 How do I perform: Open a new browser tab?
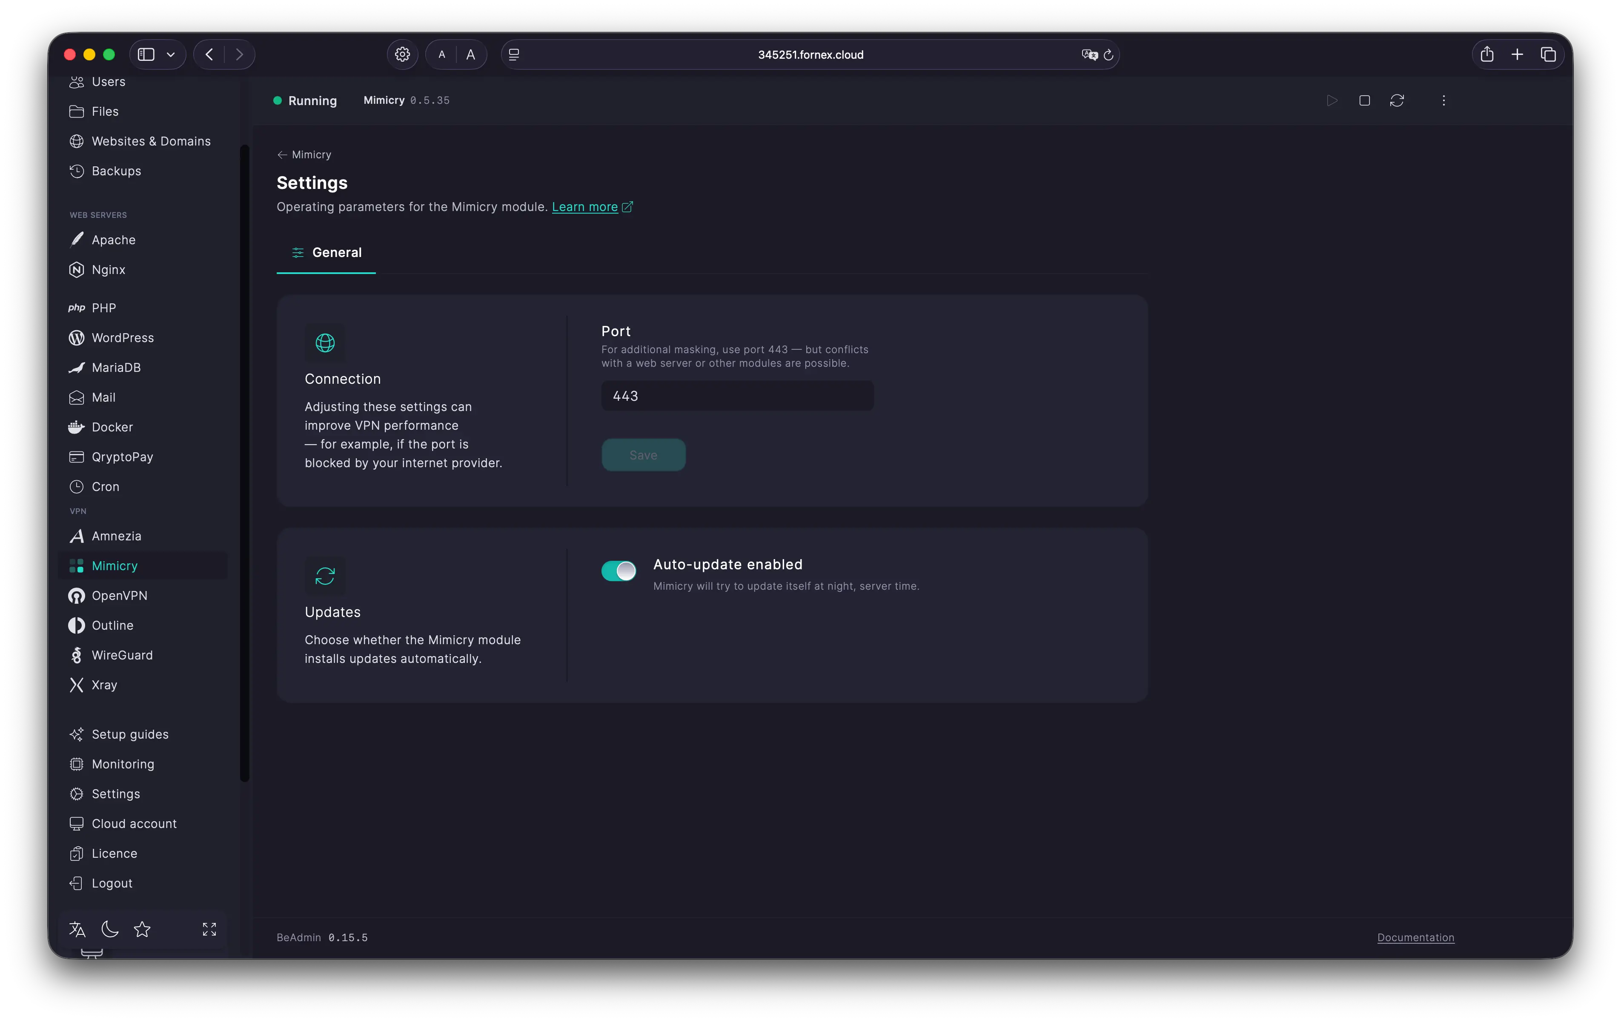1517,54
